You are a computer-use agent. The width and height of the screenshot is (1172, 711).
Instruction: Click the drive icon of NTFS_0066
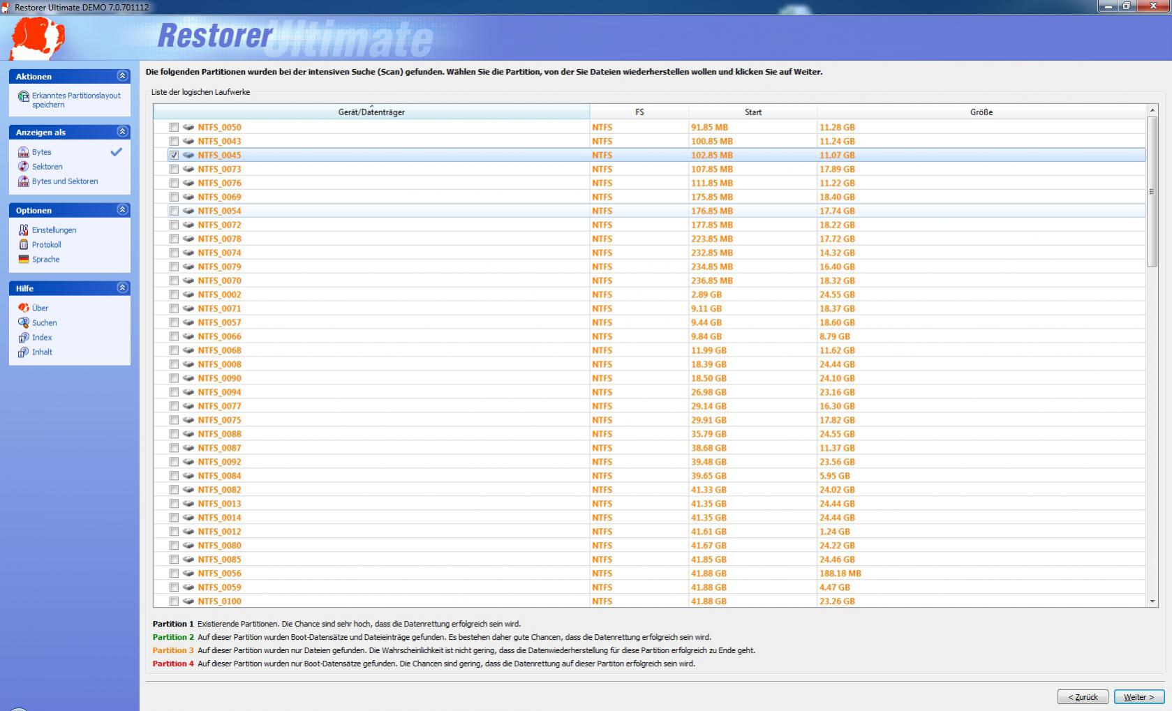pos(188,336)
